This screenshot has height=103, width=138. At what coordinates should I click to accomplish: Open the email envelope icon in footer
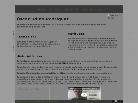113,101
